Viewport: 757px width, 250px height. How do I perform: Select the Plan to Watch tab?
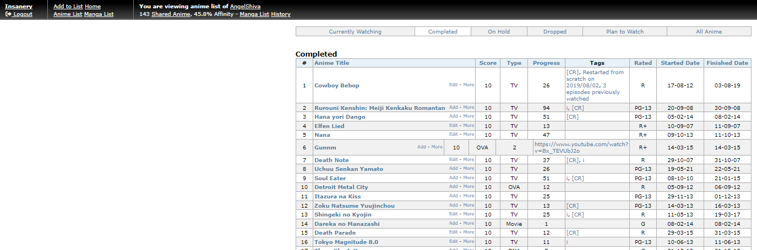click(624, 32)
